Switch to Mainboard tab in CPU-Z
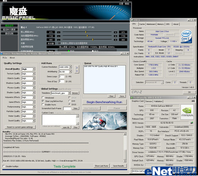The width and height of the screenshot is (198, 176). pos(151,24)
